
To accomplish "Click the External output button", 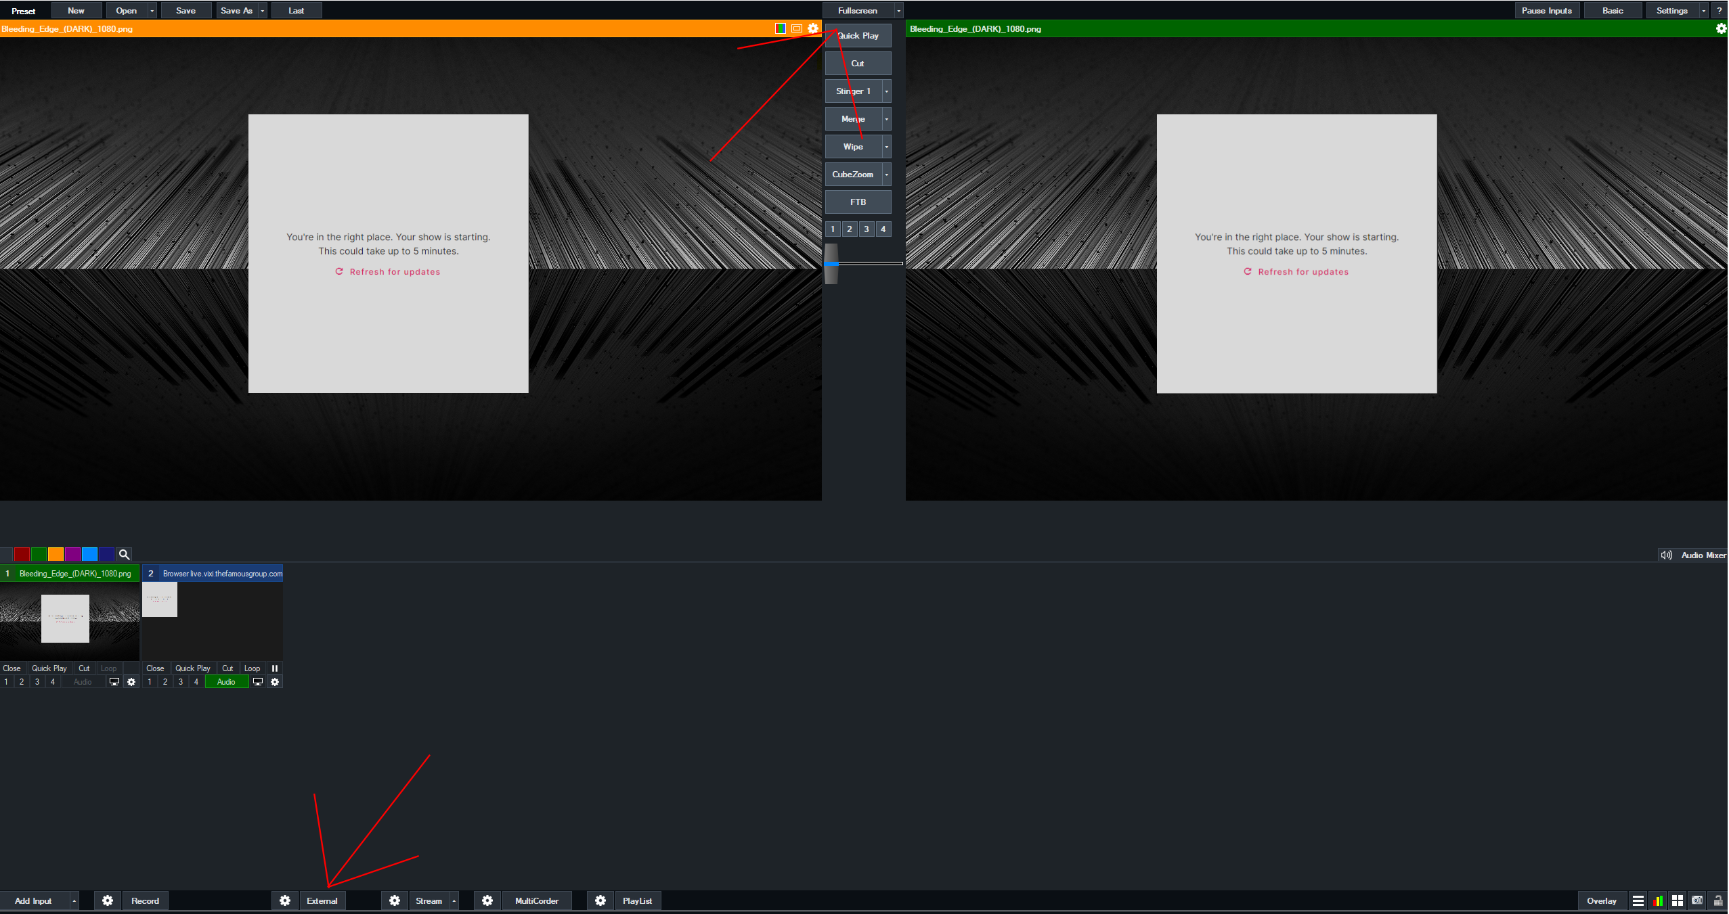I will coord(322,900).
